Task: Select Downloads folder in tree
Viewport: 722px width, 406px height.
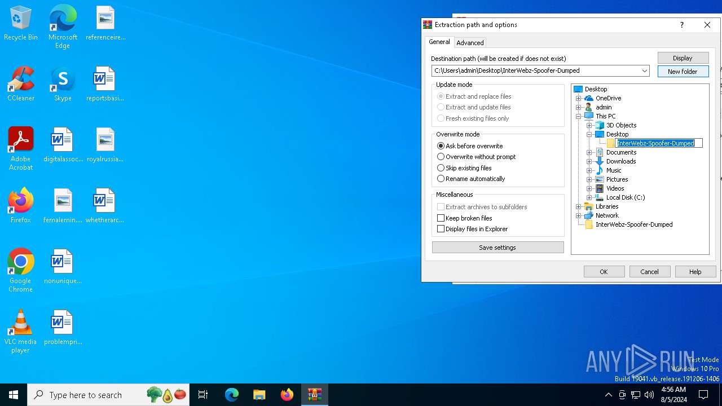Action: click(620, 161)
